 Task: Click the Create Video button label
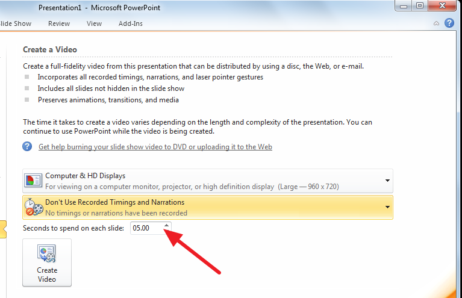[47, 275]
